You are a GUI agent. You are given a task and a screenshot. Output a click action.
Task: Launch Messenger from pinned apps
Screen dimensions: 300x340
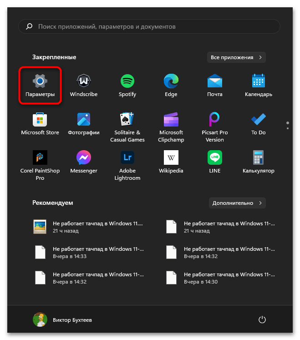(x=84, y=162)
